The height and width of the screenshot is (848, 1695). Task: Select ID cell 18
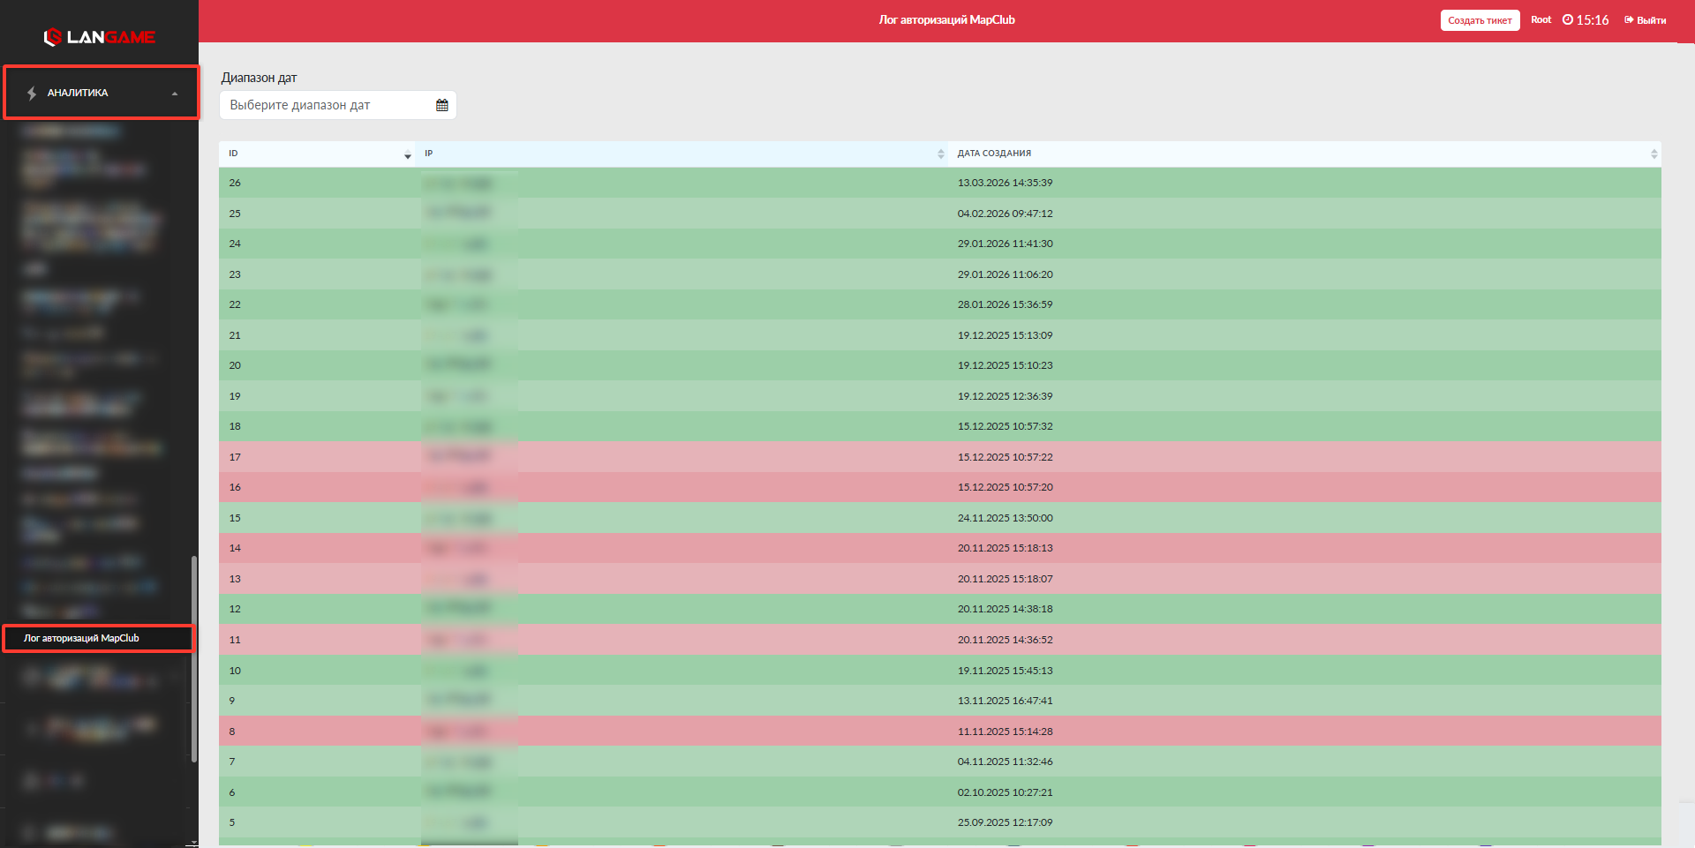235,426
